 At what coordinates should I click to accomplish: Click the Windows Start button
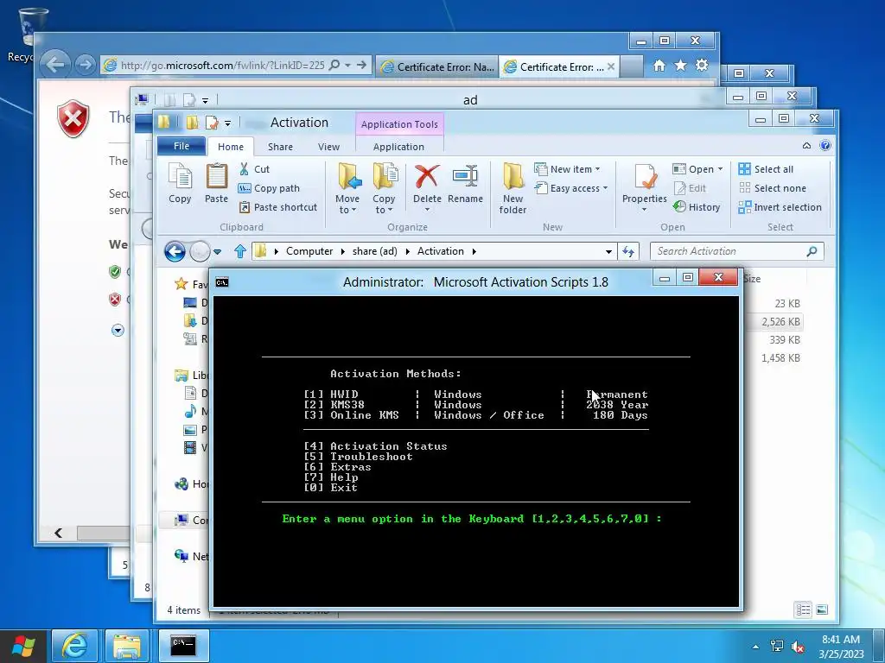tap(23, 646)
